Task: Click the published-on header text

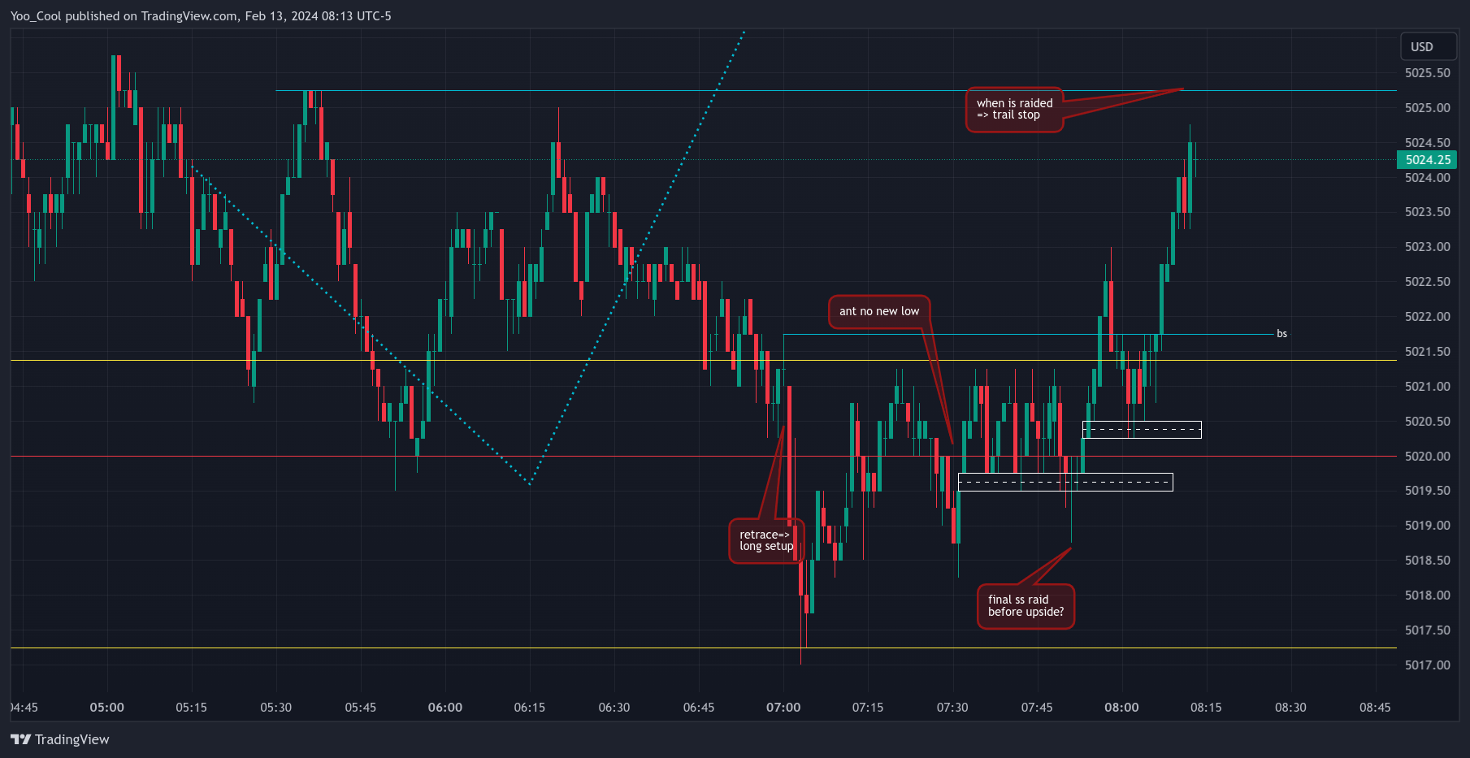Action: 201,16
